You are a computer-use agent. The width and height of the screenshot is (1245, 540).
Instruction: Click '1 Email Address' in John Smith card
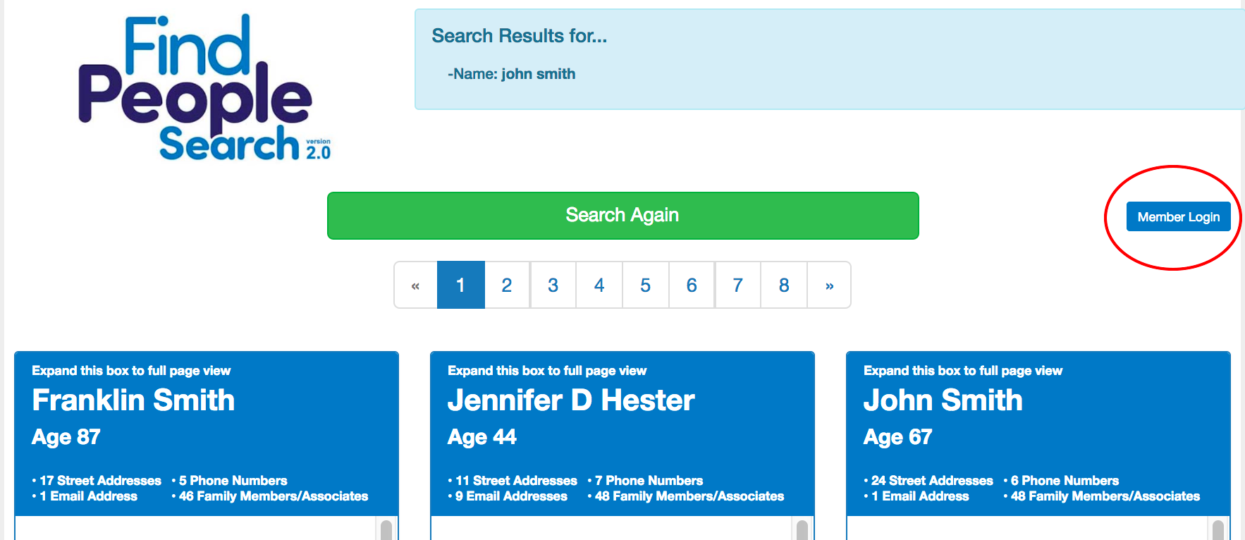click(920, 496)
